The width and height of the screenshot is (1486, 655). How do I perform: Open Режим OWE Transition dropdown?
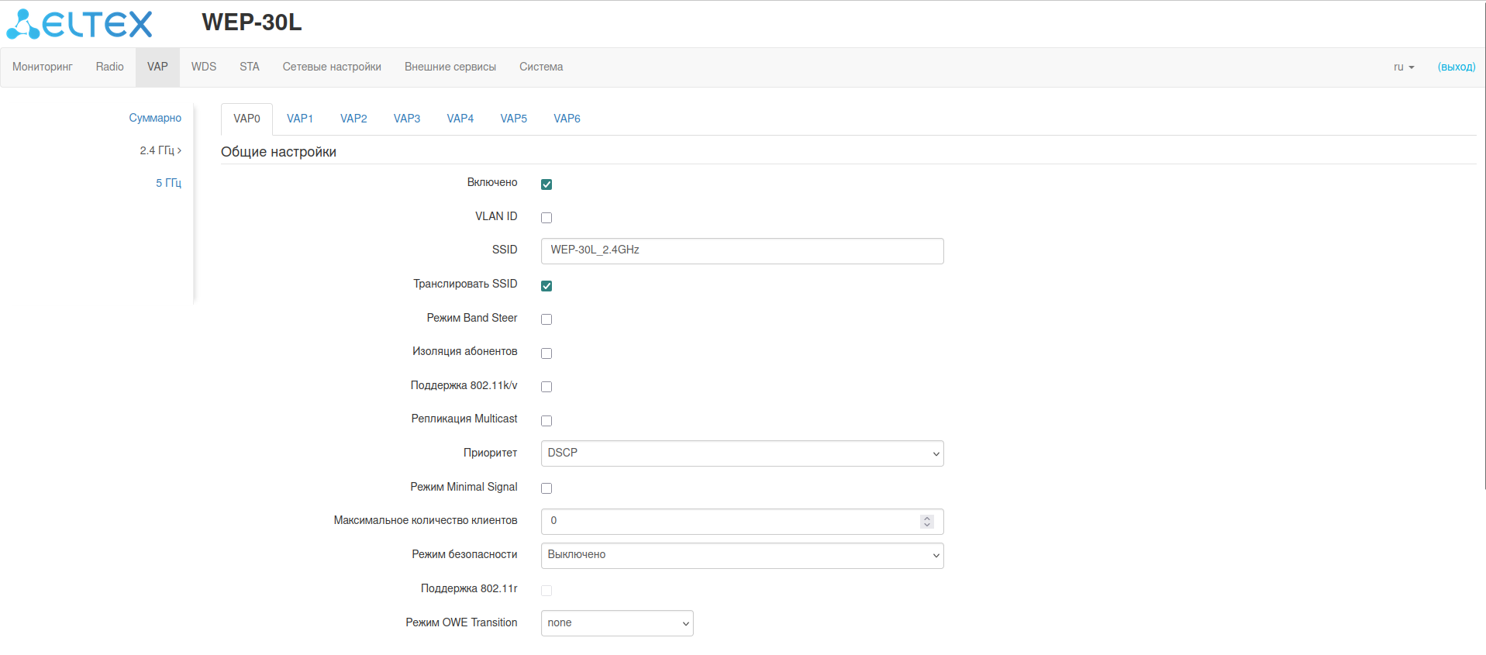tap(616, 623)
